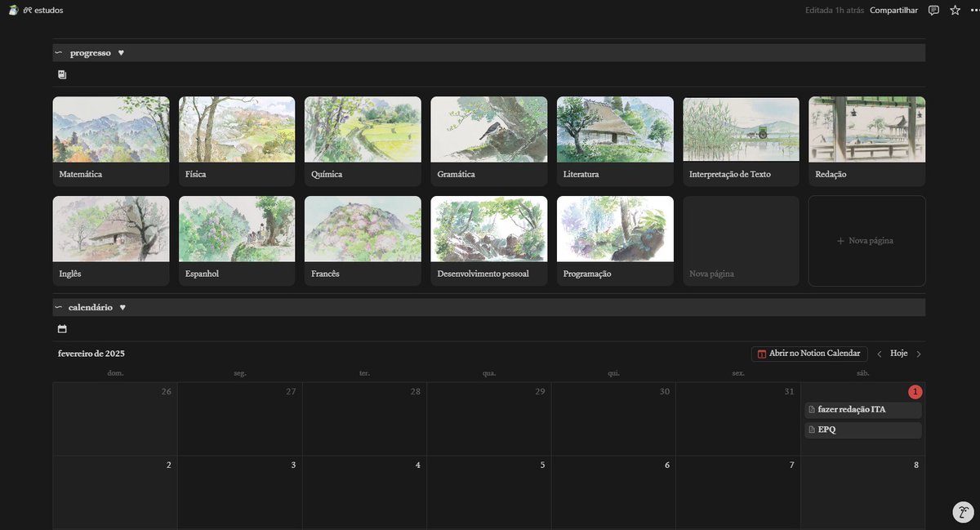Select calendar day 29
The width and height of the screenshot is (980, 530).
click(x=489, y=419)
